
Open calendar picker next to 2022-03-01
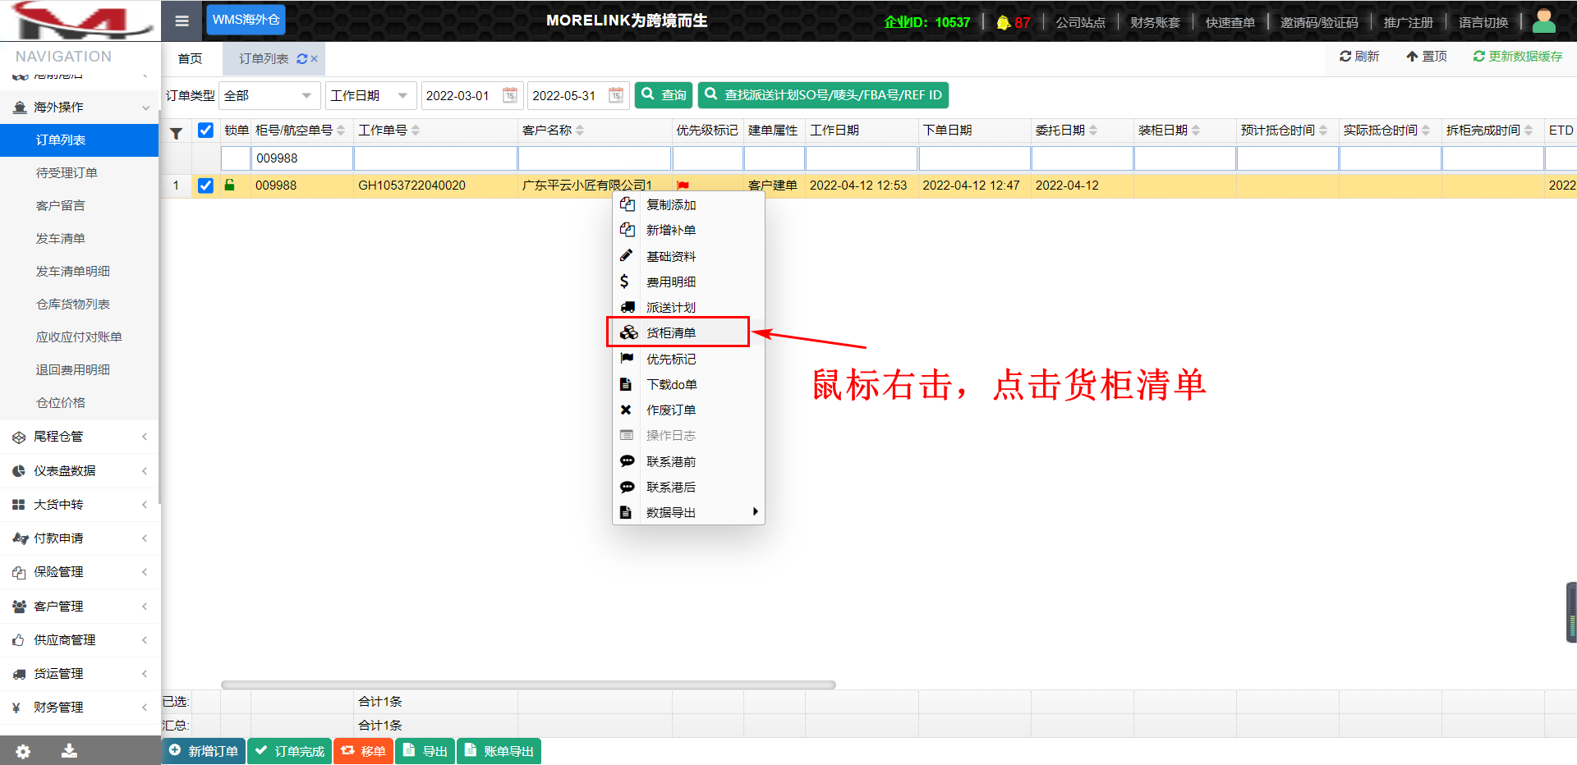click(x=509, y=95)
